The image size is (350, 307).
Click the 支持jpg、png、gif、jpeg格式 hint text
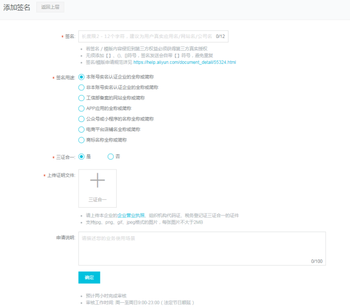pyautogui.click(x=144, y=222)
